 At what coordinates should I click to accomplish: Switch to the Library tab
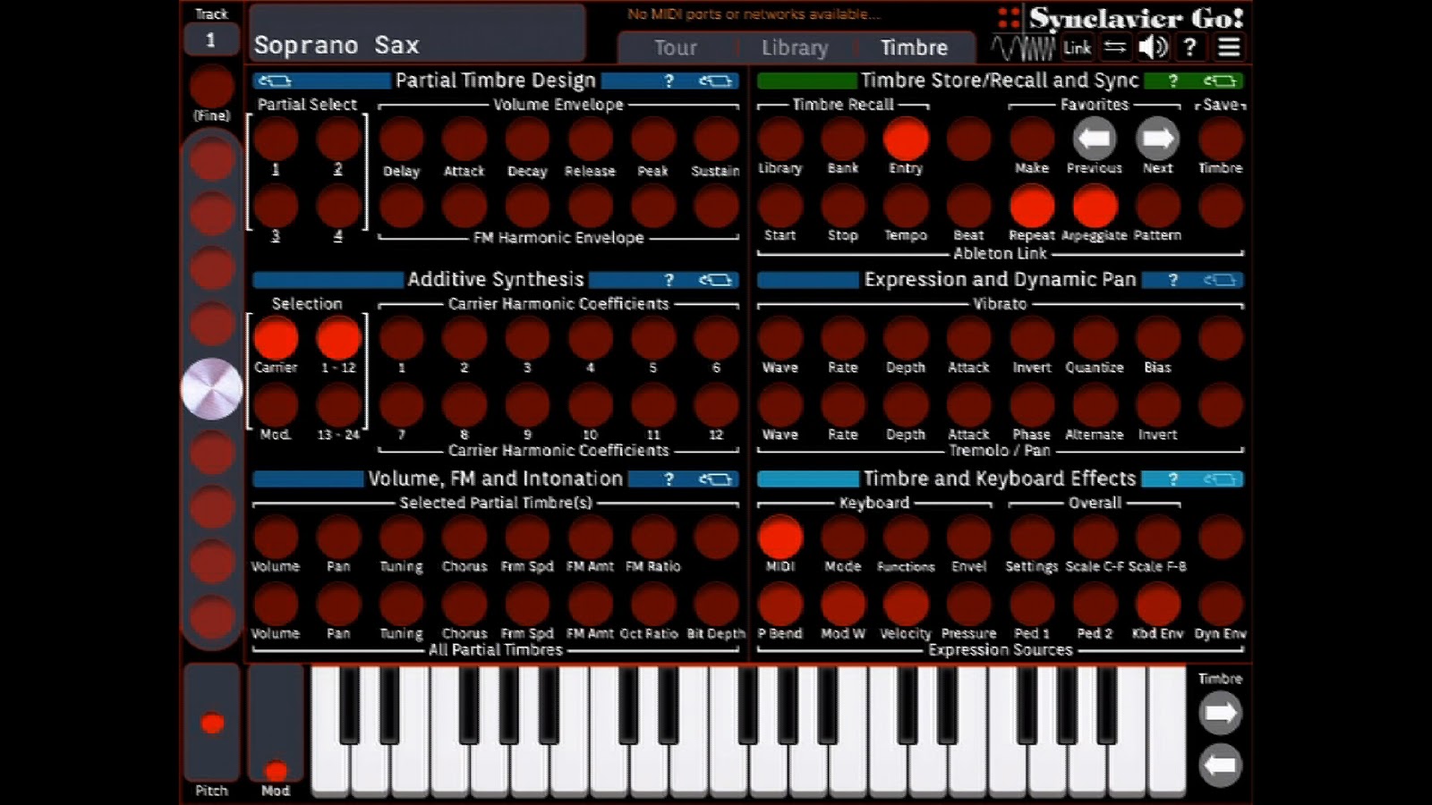click(795, 47)
